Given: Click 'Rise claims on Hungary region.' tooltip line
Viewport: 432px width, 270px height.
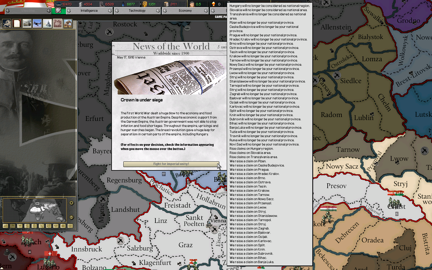Looking at the screenshot, I should click(251, 148).
